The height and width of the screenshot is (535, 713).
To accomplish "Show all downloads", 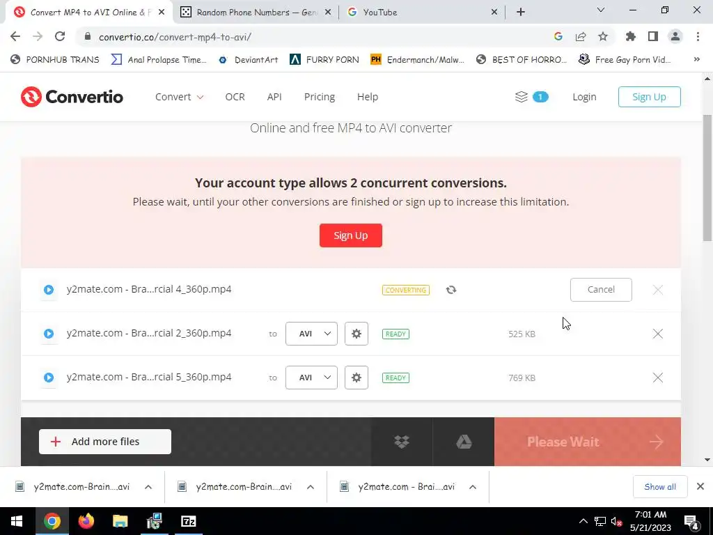I will (x=660, y=487).
